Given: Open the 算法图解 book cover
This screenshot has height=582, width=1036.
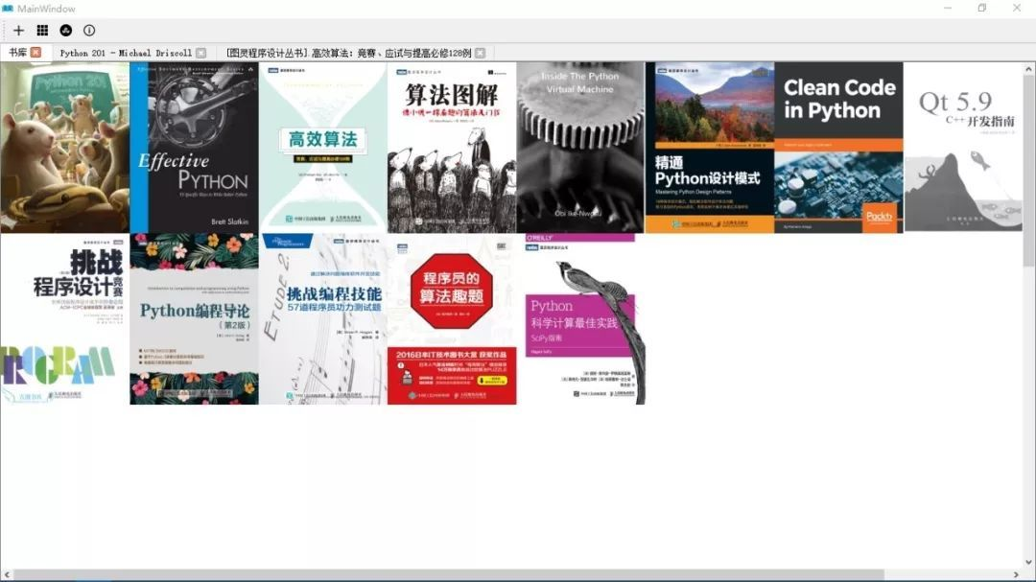Looking at the screenshot, I should click(451, 148).
